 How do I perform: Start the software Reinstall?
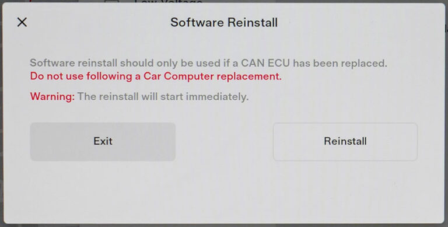[x=345, y=142]
